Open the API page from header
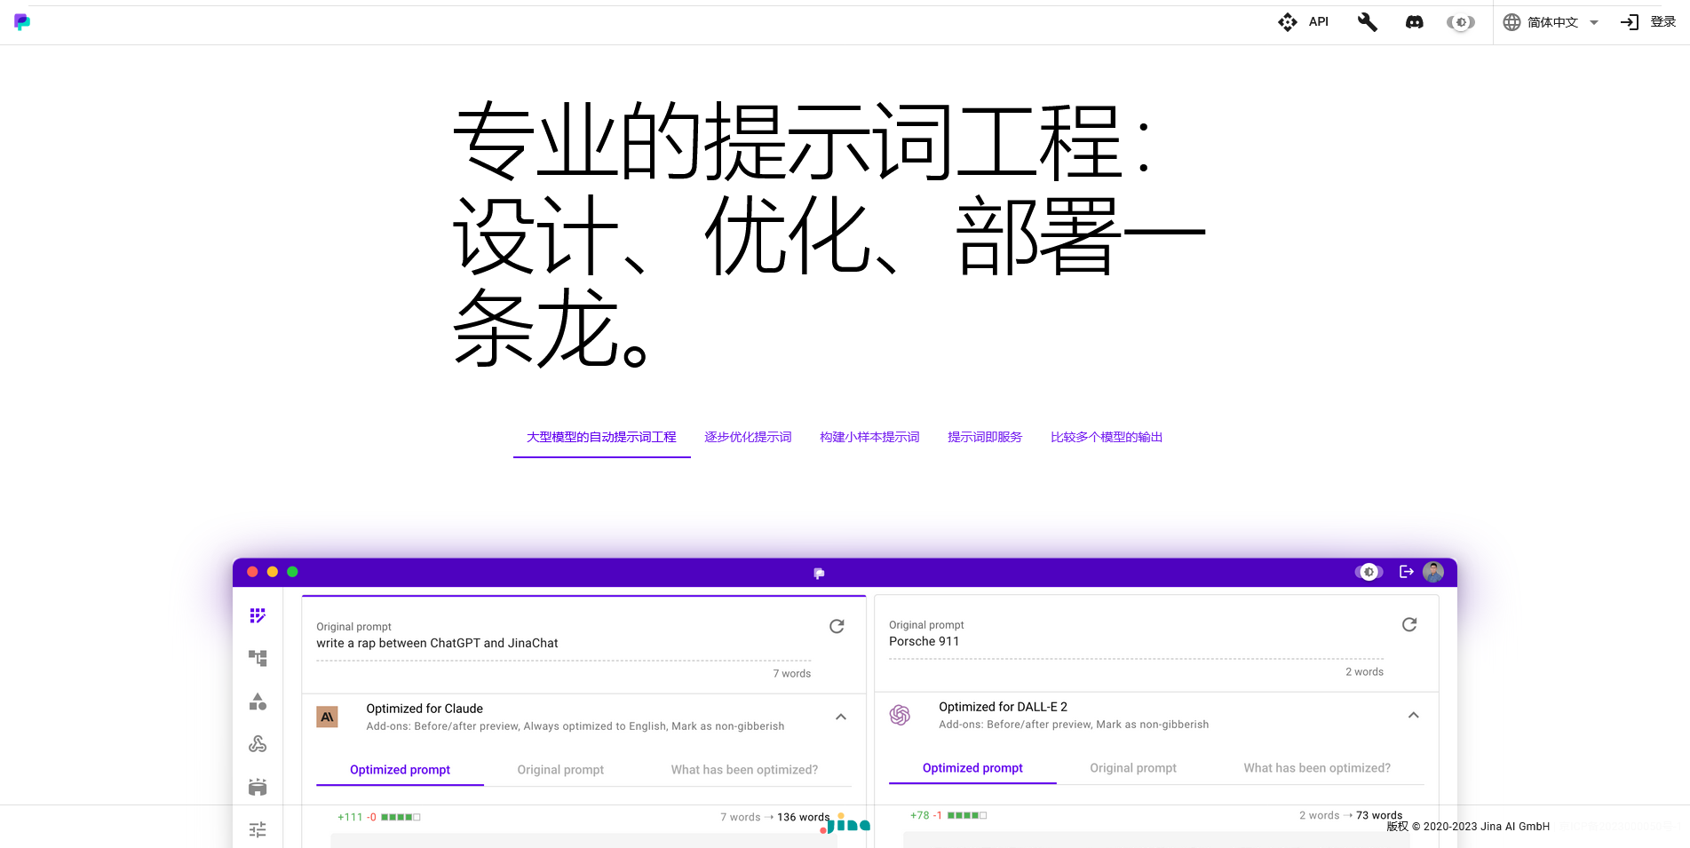1690x848 pixels. pyautogui.click(x=1304, y=22)
